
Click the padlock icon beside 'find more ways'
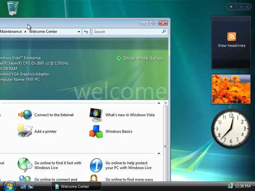[93, 178]
